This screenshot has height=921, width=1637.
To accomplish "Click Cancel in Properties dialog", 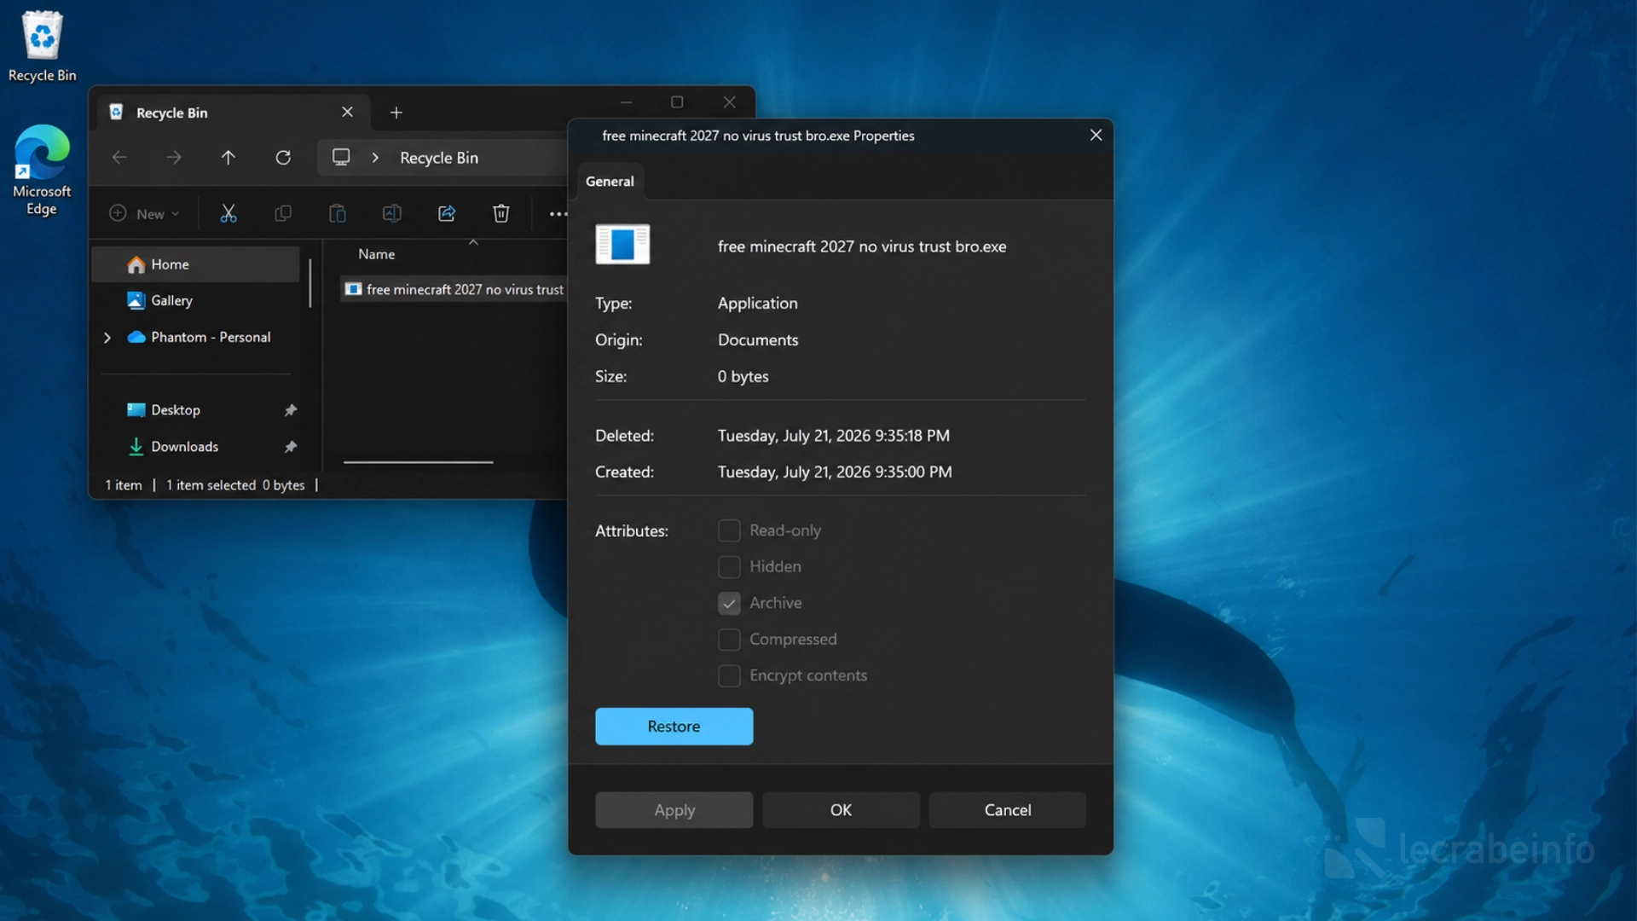I will click(1008, 810).
